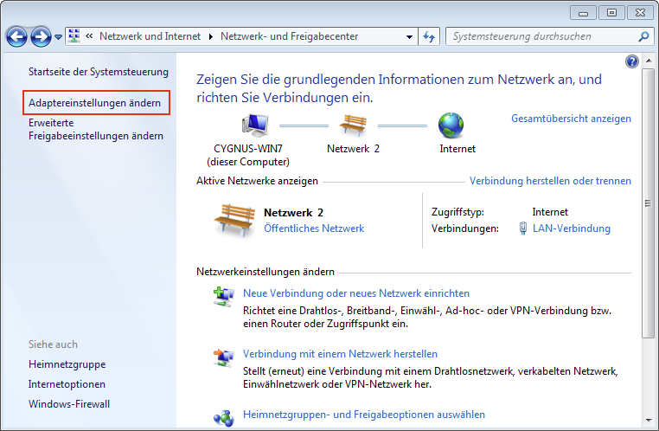Select 'Netzwerk- und Freigabecenter' breadcrumb
This screenshot has width=659, height=431.
[x=289, y=36]
